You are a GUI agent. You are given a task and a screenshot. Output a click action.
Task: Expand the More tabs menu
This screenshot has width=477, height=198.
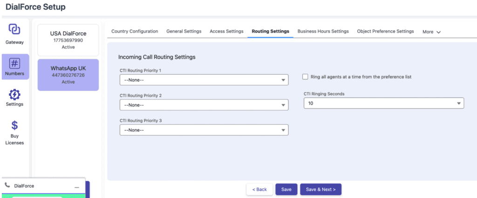[431, 32]
